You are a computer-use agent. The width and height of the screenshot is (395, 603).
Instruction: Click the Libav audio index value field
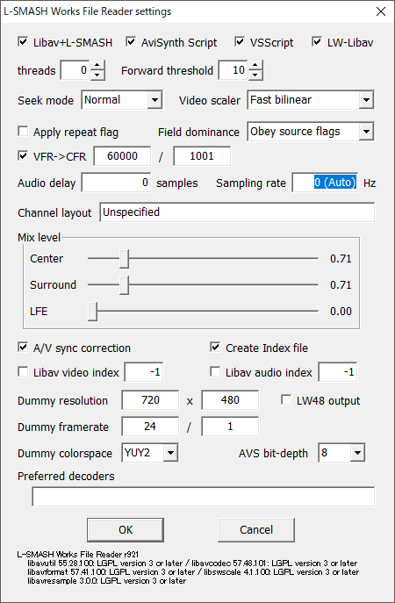[338, 372]
